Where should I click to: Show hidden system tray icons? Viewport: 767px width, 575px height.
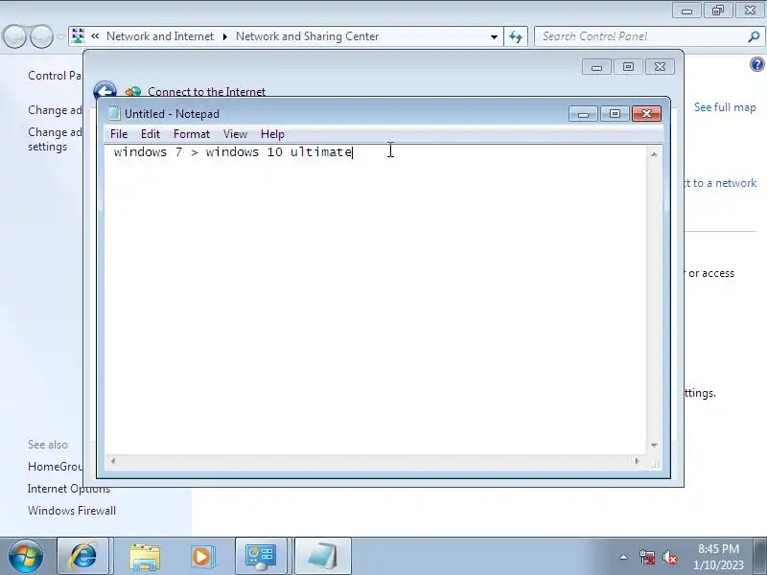tap(624, 557)
